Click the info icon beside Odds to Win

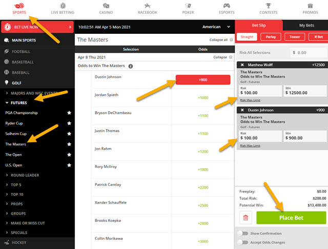click(x=131, y=66)
